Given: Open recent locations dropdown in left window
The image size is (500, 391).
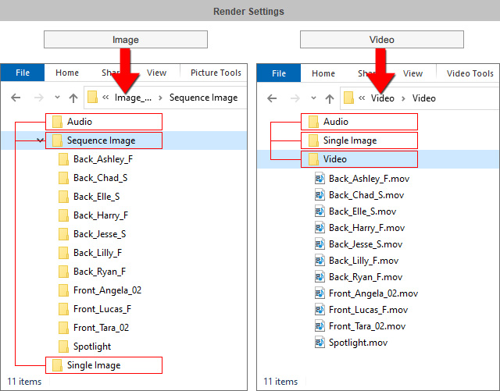Looking at the screenshot, I should (x=56, y=98).
